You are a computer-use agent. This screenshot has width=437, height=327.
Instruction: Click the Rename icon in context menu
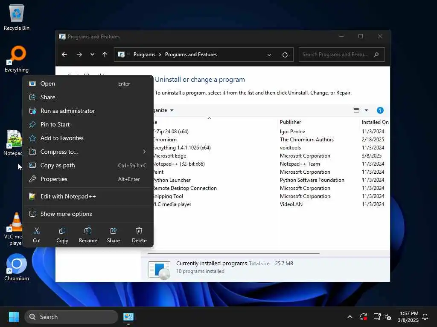click(88, 235)
